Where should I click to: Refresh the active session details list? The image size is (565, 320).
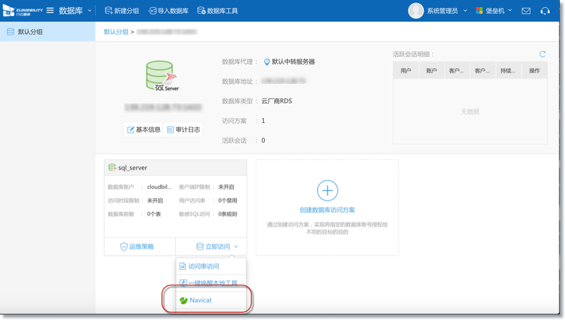click(543, 54)
